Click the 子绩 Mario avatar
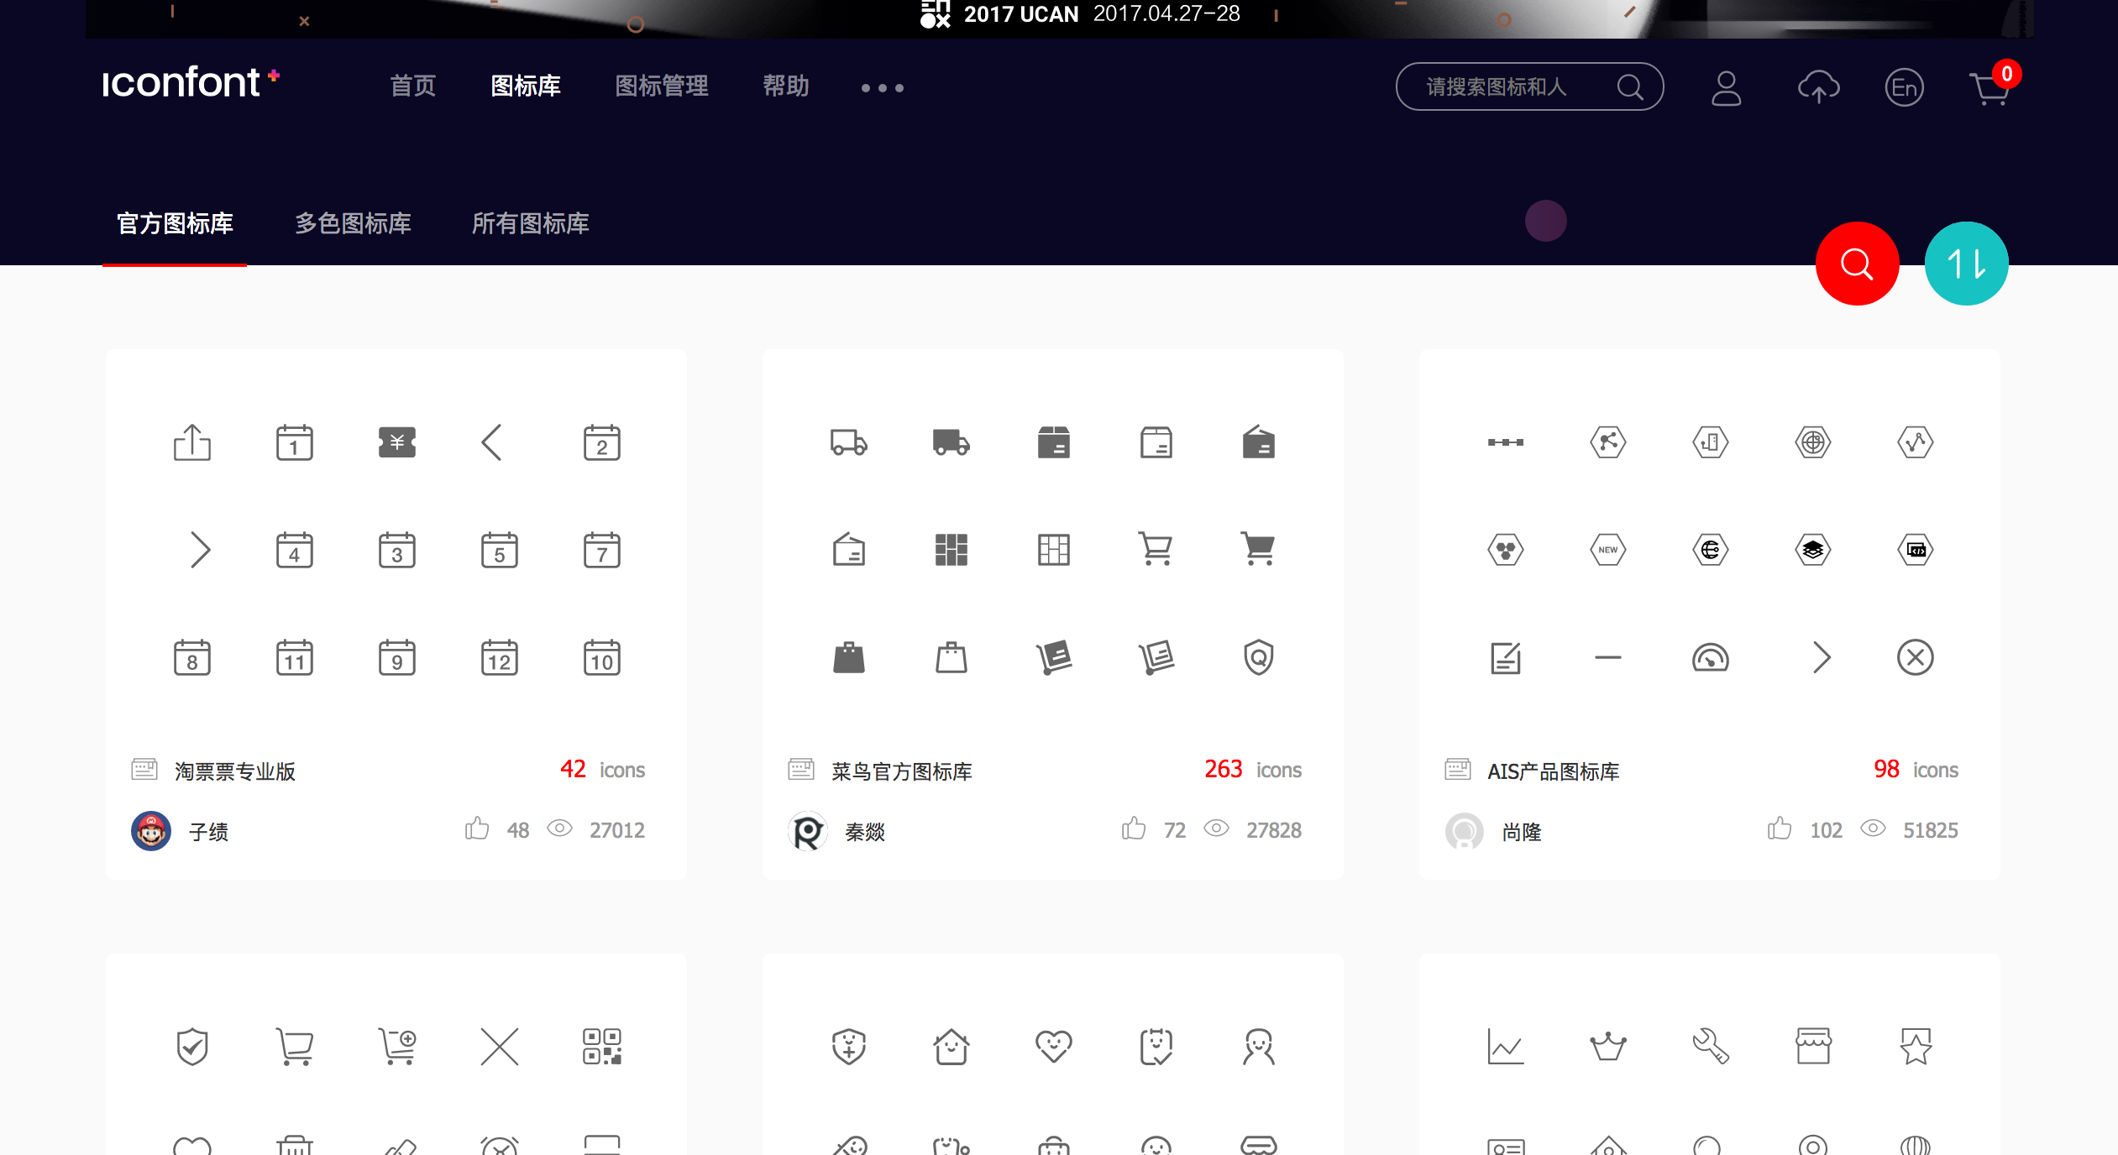Viewport: 2118px width, 1155px height. coord(151,831)
